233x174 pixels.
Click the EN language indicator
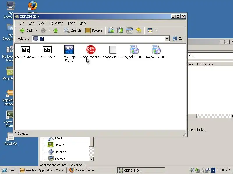tap(213, 170)
